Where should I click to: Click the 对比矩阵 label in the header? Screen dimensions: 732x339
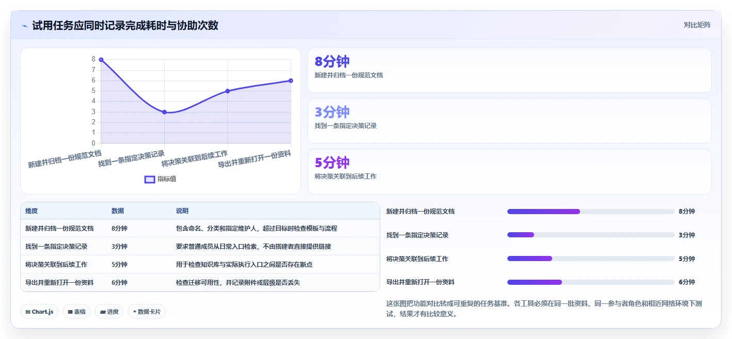[x=697, y=25]
